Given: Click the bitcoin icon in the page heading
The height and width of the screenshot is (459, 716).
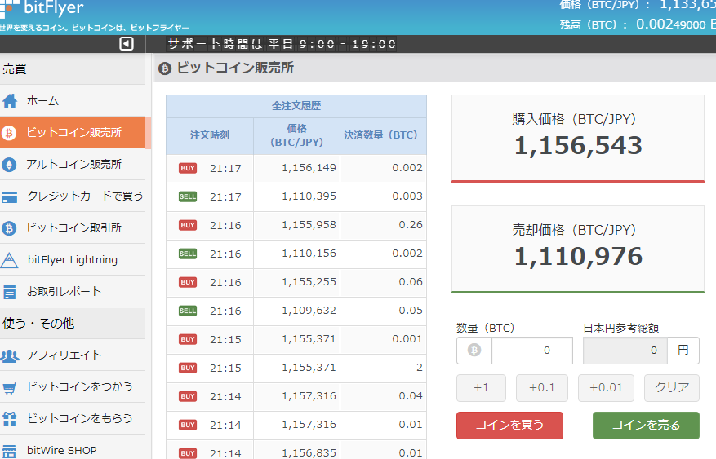Looking at the screenshot, I should pos(165,68).
